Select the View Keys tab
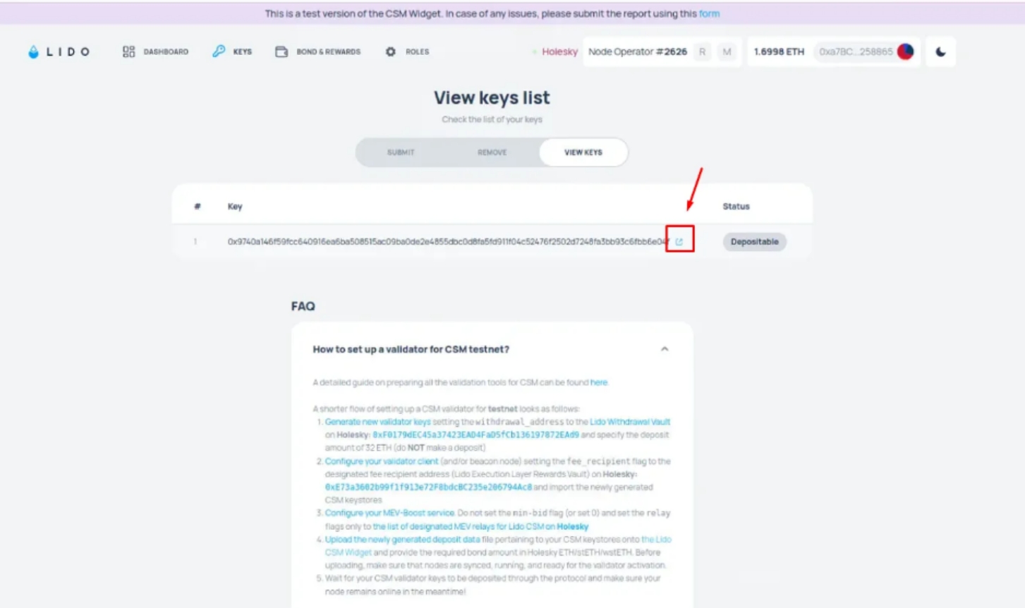Viewport: 1025px width, 608px height. click(x=583, y=152)
